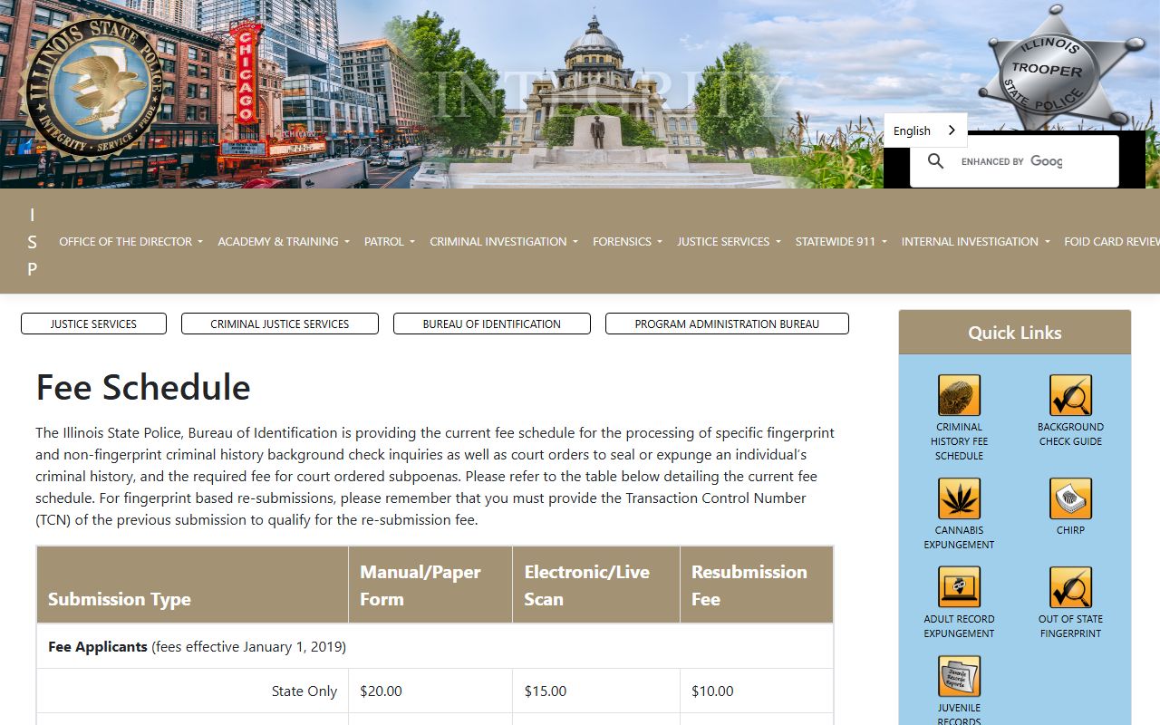
Task: Expand the Forensics menu
Action: click(x=627, y=241)
